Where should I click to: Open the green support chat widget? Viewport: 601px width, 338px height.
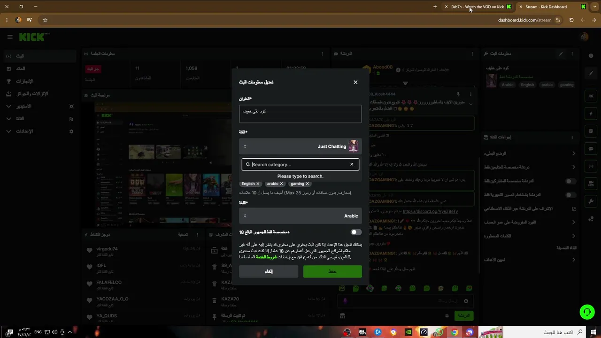point(586,312)
